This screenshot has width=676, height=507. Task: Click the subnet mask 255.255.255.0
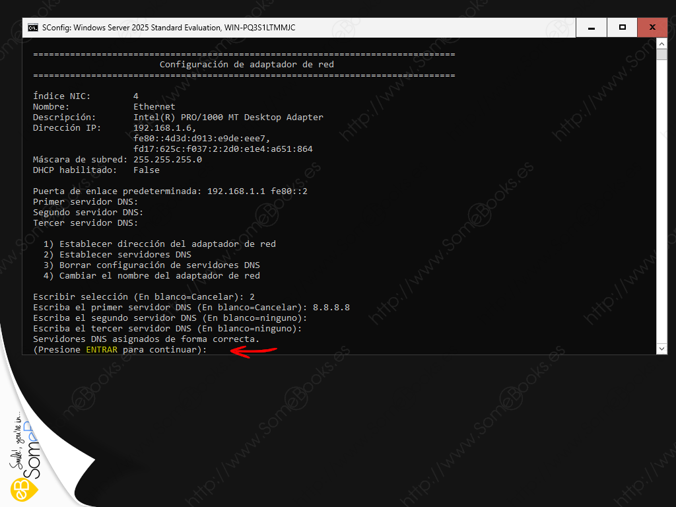168,160
